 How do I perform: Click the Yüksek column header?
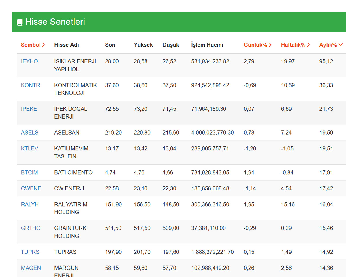(x=143, y=45)
